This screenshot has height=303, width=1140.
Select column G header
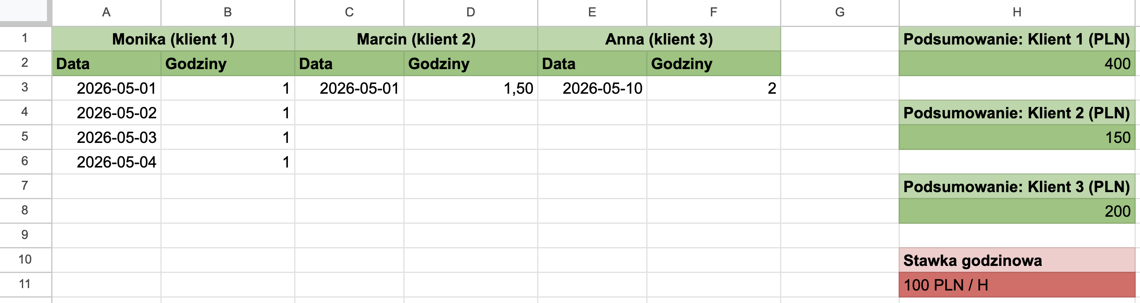click(840, 12)
